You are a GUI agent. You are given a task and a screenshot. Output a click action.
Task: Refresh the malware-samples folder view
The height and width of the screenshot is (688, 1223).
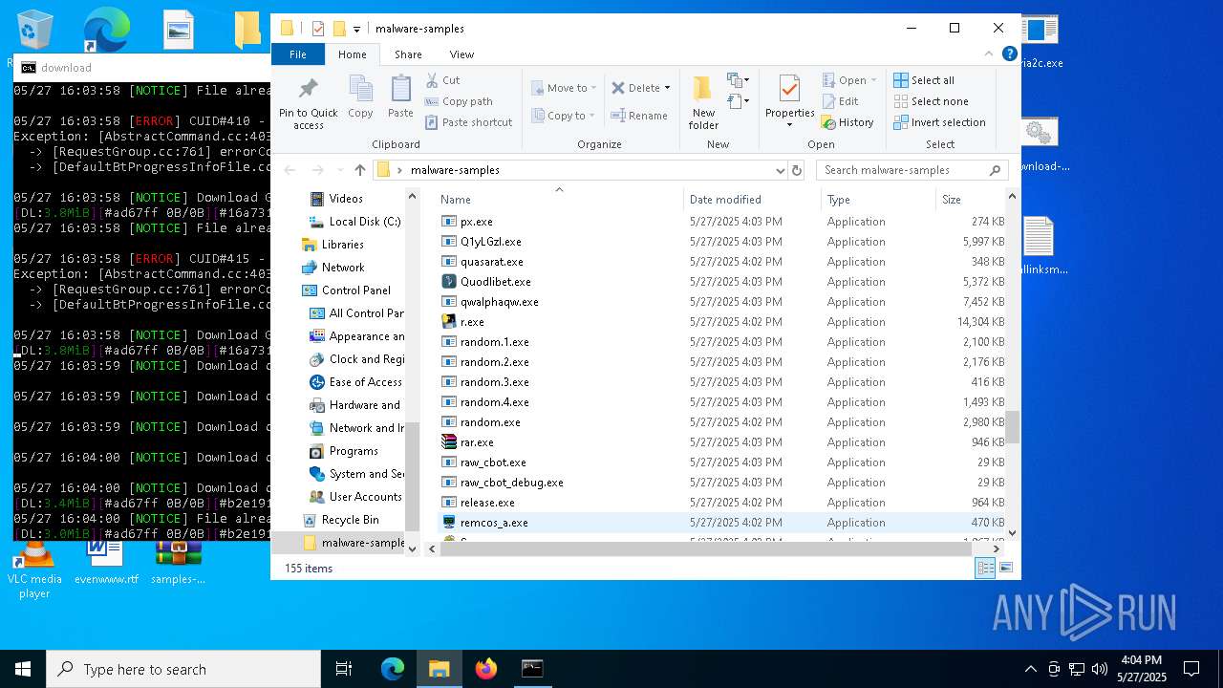[797, 170]
